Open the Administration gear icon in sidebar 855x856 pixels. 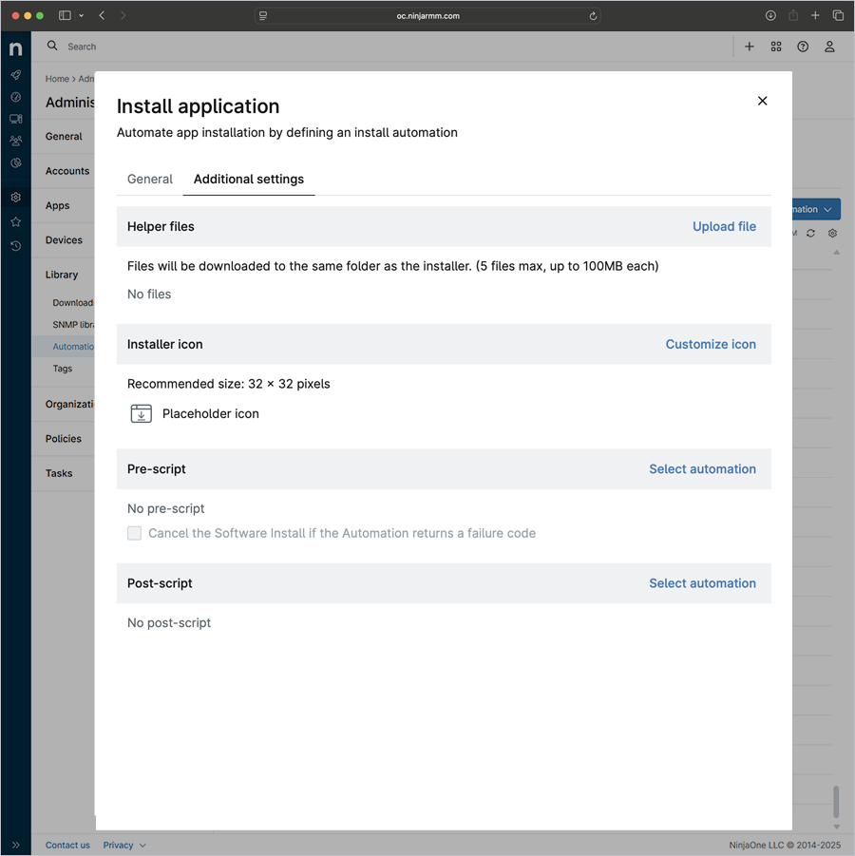16,197
